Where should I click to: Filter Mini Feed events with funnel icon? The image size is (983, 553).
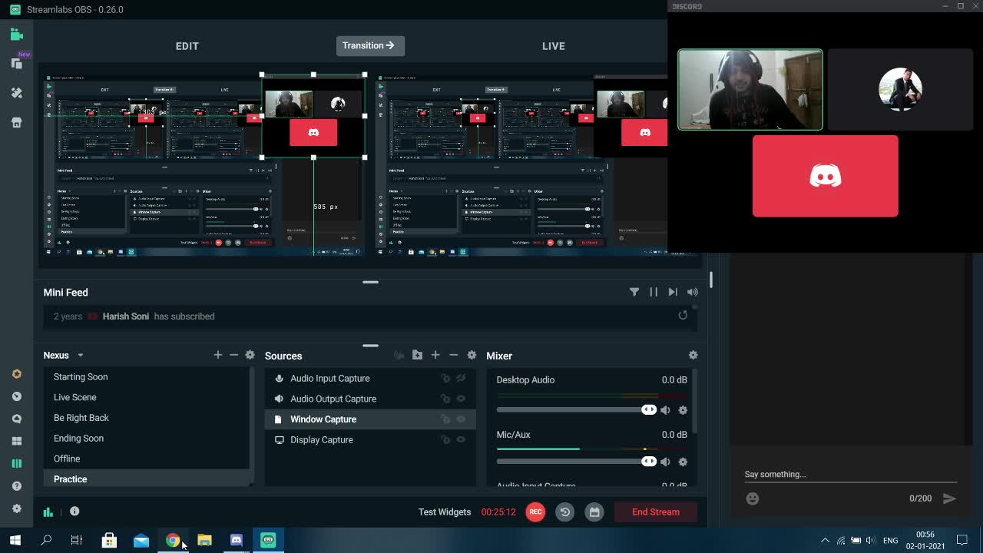634,292
